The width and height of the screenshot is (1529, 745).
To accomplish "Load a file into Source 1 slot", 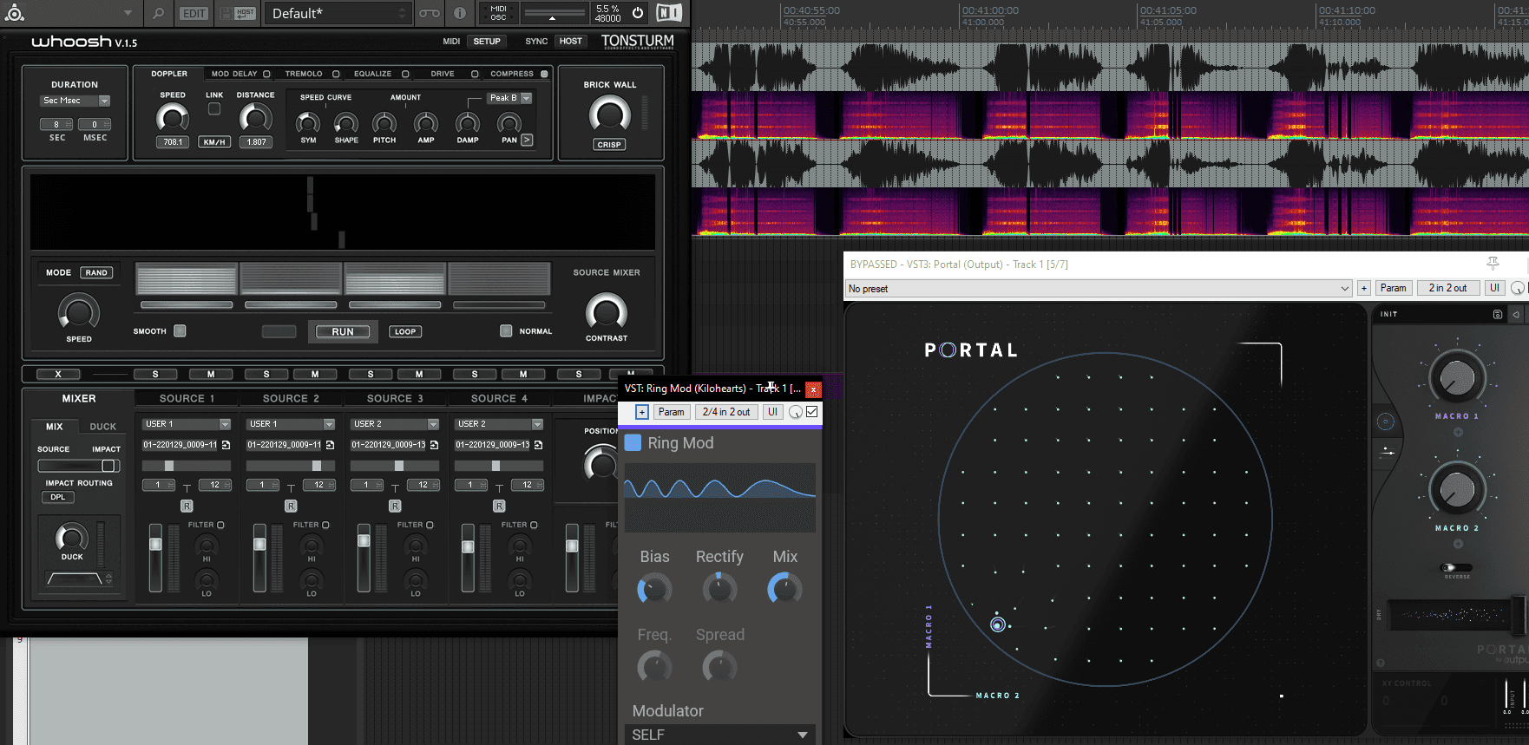I will 226,445.
